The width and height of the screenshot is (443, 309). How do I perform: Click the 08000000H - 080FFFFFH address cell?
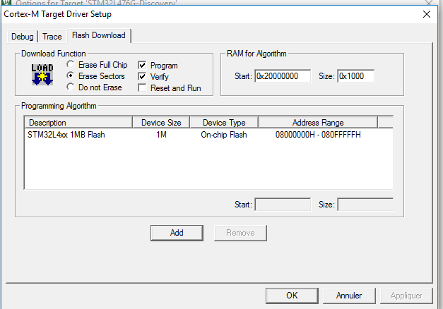[x=318, y=135]
